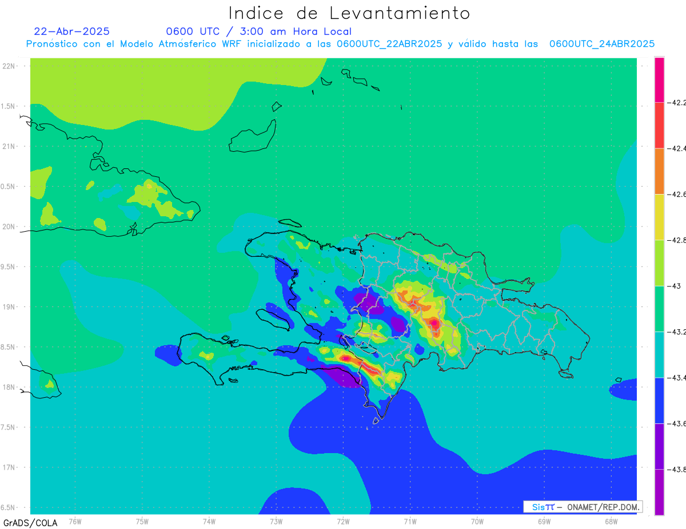Screen dimensions: 686x529
Task: Click the '22N' latitude label
Action: (9, 66)
